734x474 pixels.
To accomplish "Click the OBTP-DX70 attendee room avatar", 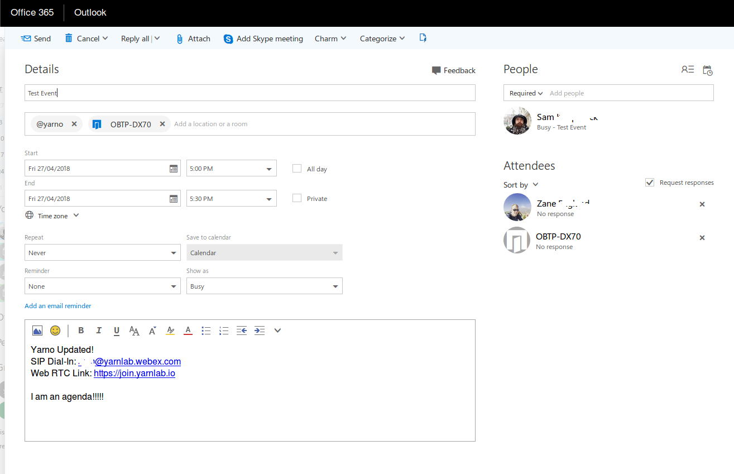I will point(517,240).
